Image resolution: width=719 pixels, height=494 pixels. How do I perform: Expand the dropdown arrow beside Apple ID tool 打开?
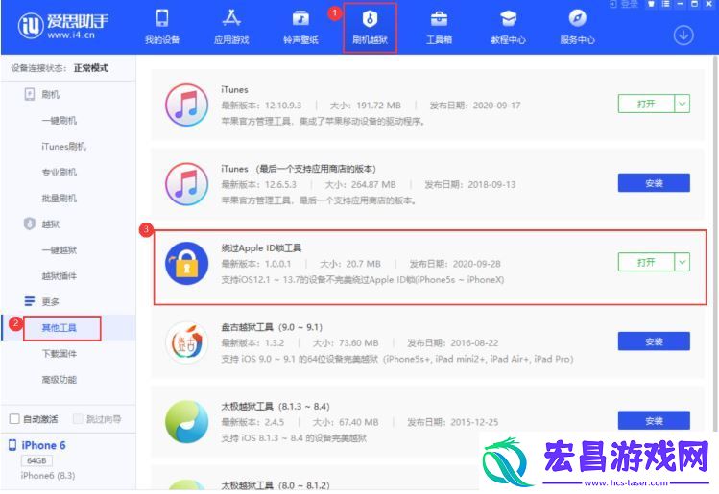(x=683, y=262)
